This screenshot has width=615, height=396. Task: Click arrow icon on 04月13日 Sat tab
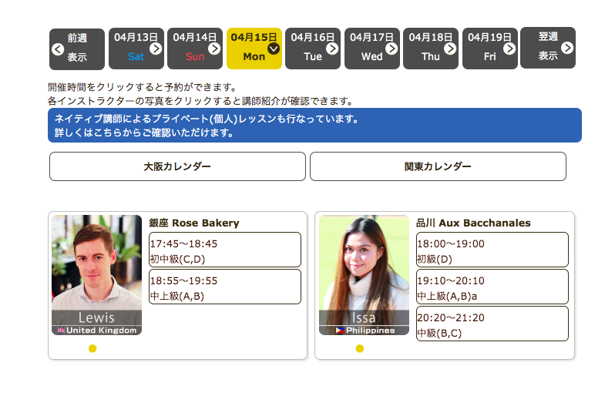pos(156,49)
